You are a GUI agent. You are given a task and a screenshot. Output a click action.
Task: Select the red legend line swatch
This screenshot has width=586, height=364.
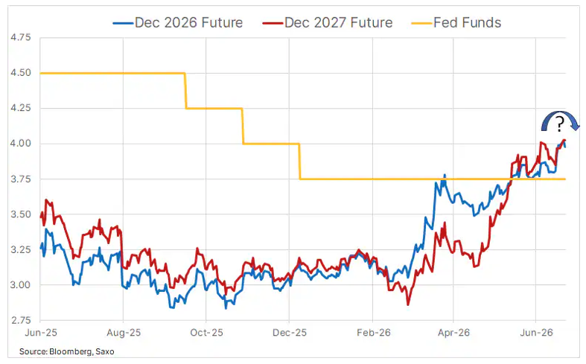[273, 23]
